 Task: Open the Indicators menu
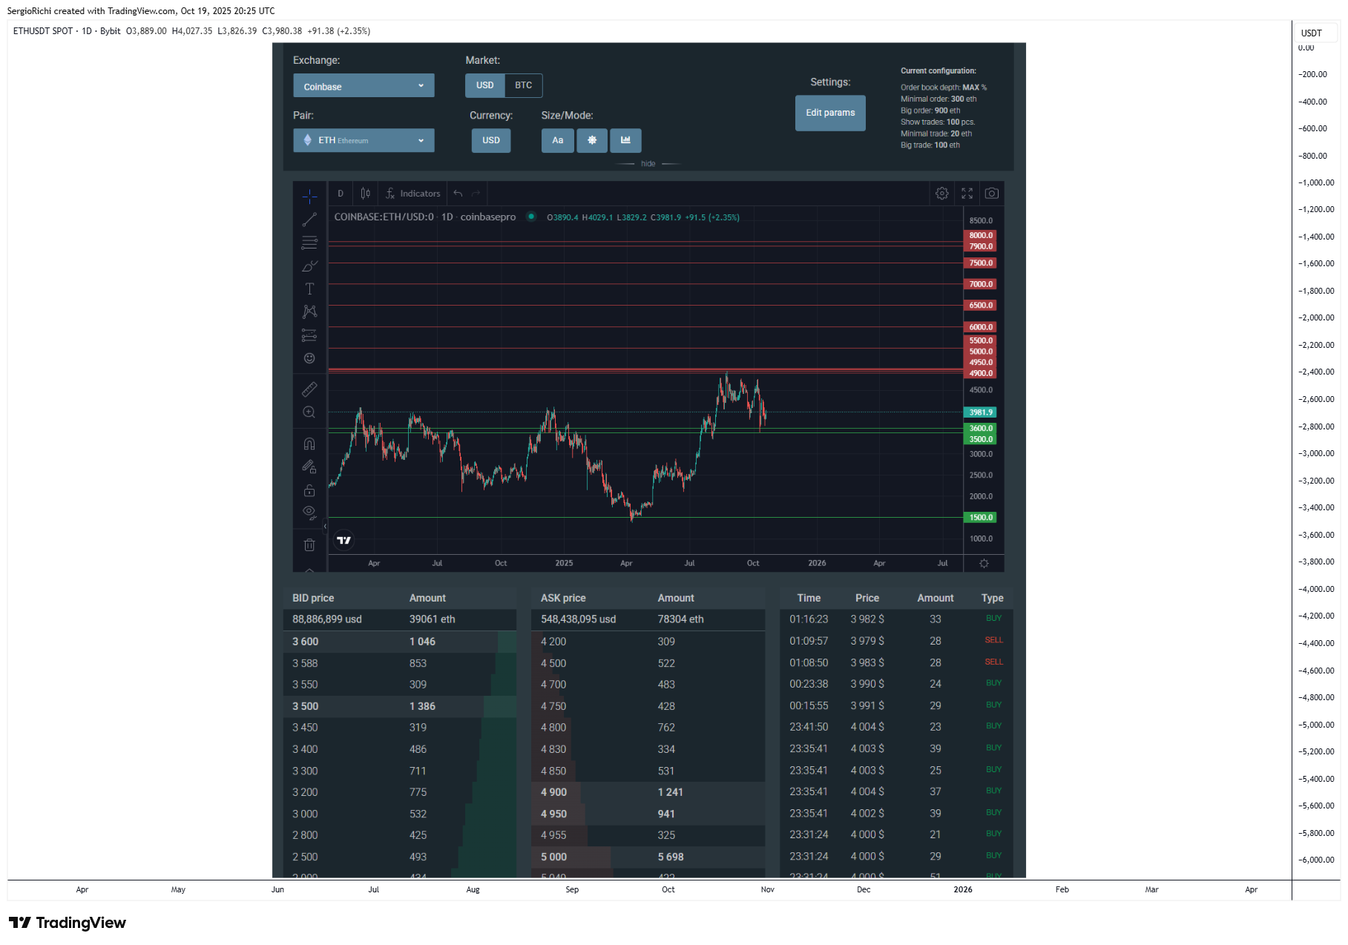(x=413, y=194)
